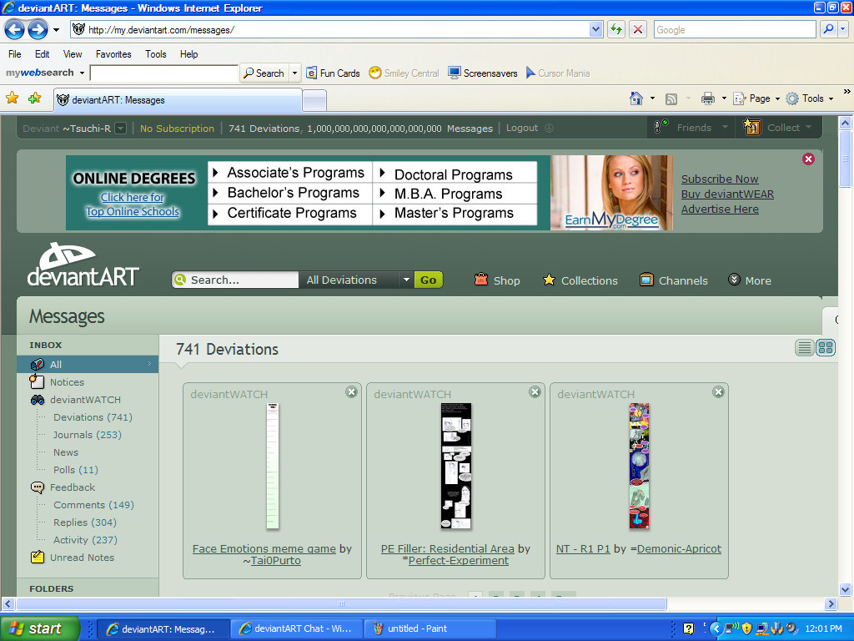Click the Logout link
The image size is (854, 641).
click(x=522, y=128)
